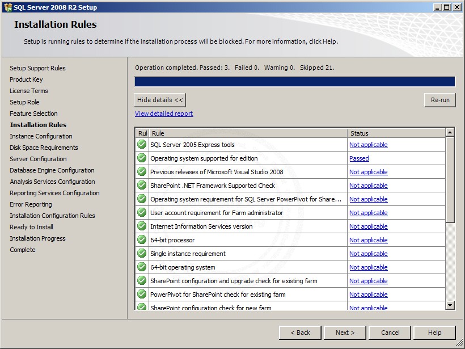The image size is (465, 349).
Task: Open Help for Installation Rules
Action: click(434, 333)
